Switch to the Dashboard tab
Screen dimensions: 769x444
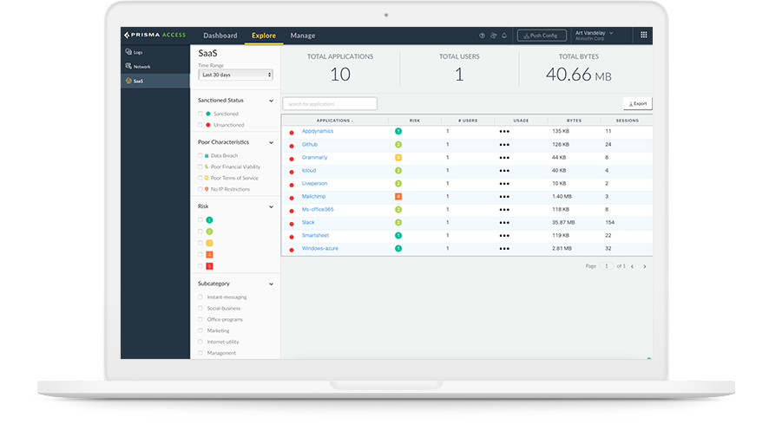point(220,36)
